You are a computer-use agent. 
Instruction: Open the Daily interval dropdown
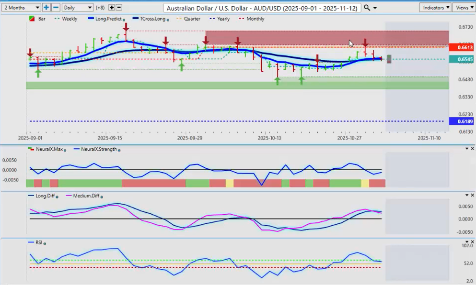coord(77,8)
